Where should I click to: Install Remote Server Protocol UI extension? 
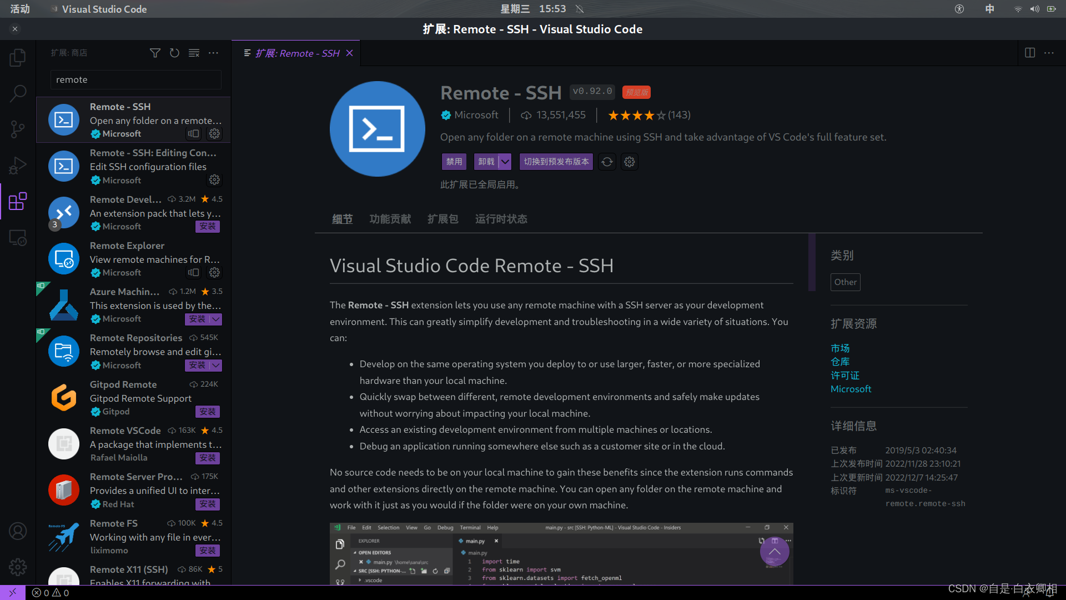[x=208, y=504]
